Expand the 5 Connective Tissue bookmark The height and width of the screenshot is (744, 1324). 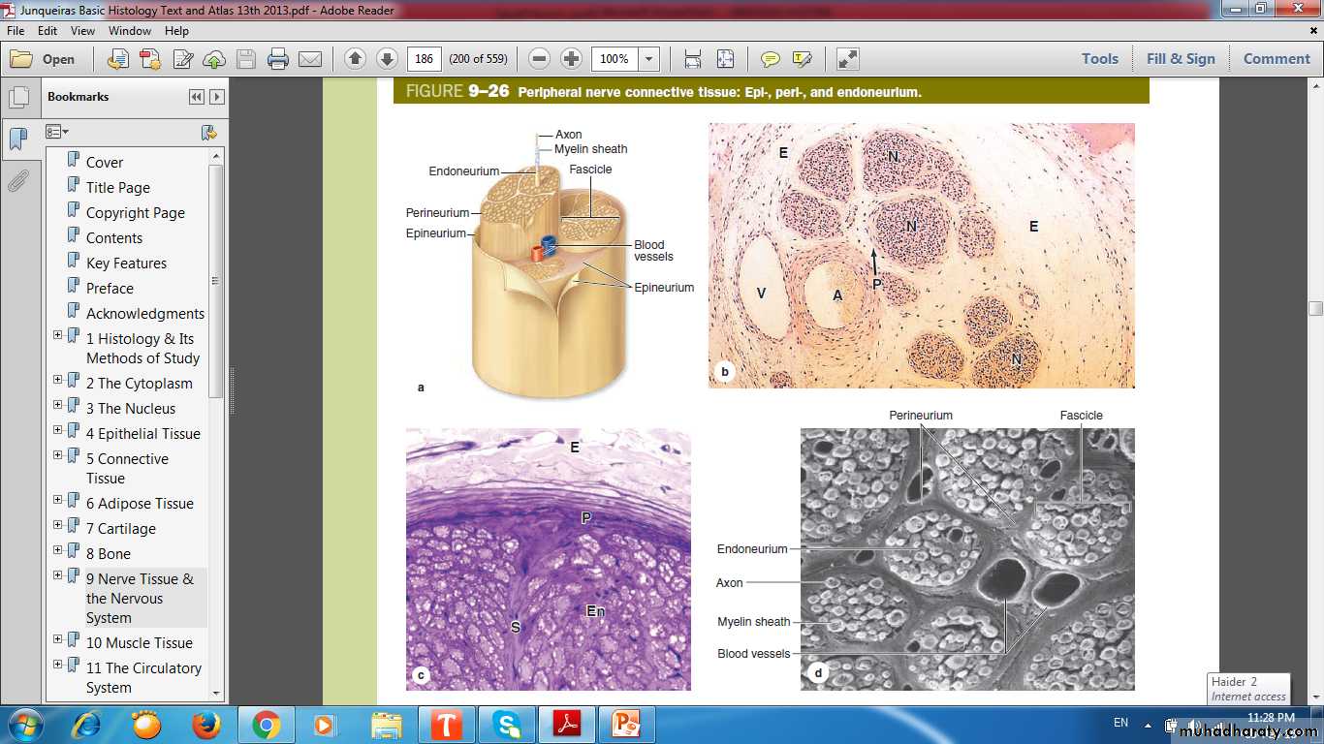57,455
